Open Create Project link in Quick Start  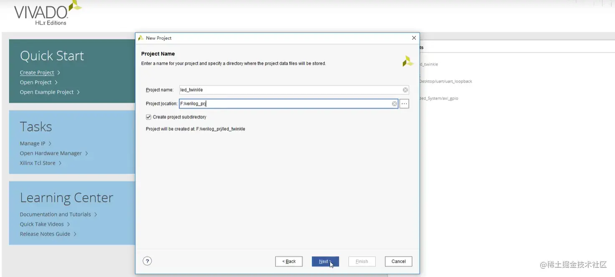[37, 73]
